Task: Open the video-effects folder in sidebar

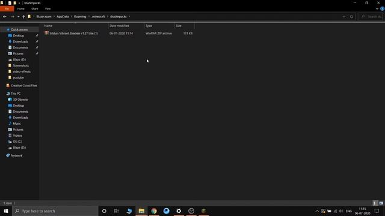Action: (x=22, y=71)
